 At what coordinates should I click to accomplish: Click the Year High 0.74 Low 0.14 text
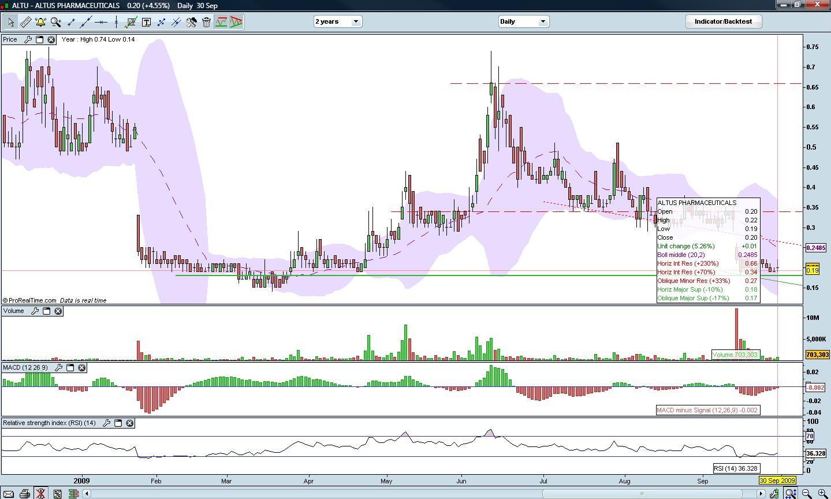tap(98, 39)
